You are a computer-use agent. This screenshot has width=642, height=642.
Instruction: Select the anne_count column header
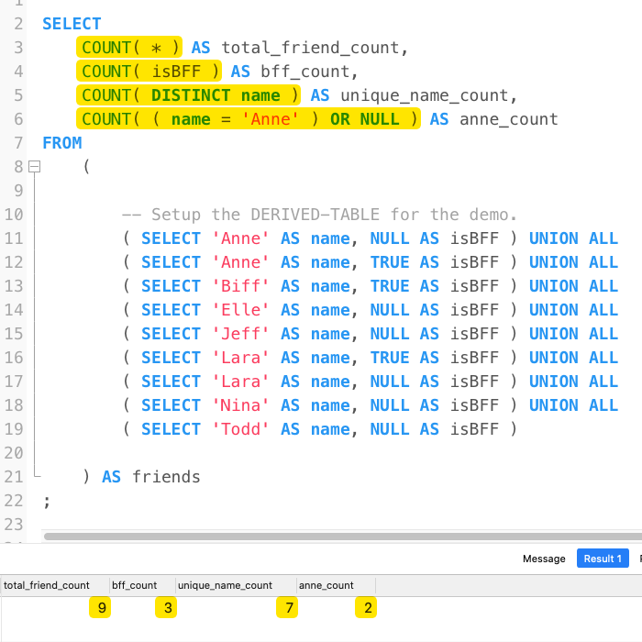(327, 585)
